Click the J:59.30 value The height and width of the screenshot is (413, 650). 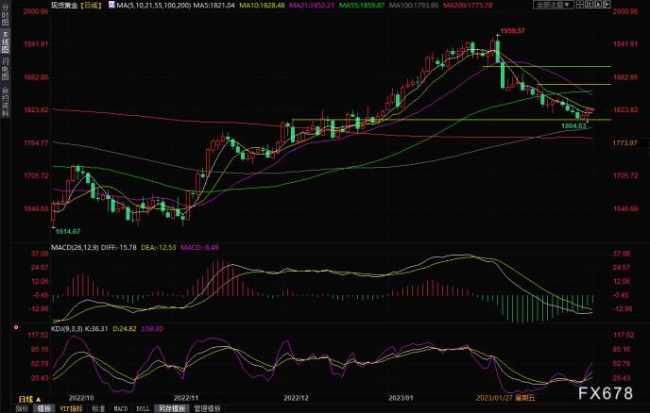(152, 328)
